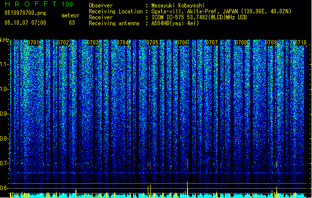Click the date stamp 05.10.07 07:00
Viewport: 312px width, 198px height.
coord(25,23)
